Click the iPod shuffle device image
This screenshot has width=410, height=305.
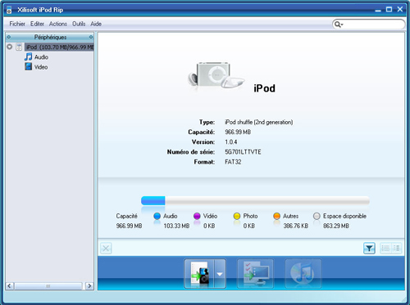click(216, 75)
